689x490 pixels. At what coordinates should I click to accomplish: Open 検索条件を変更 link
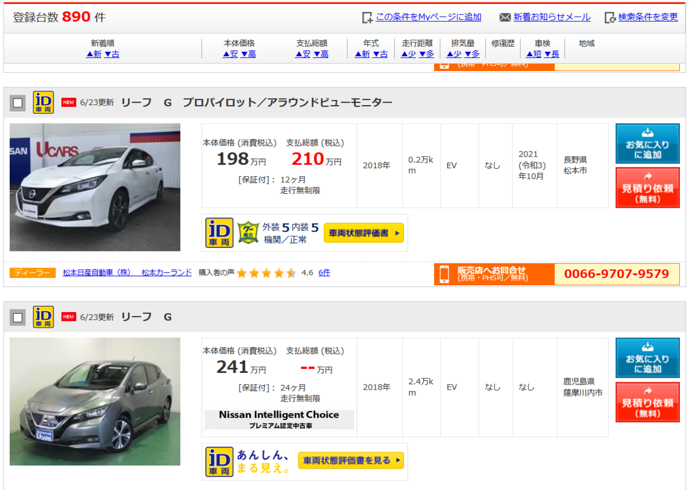[x=648, y=17]
